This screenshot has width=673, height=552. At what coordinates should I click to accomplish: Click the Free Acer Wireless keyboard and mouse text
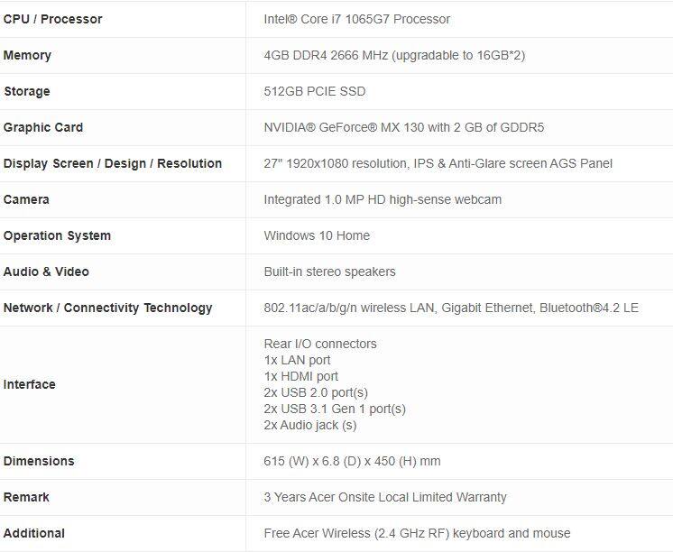pos(417,533)
